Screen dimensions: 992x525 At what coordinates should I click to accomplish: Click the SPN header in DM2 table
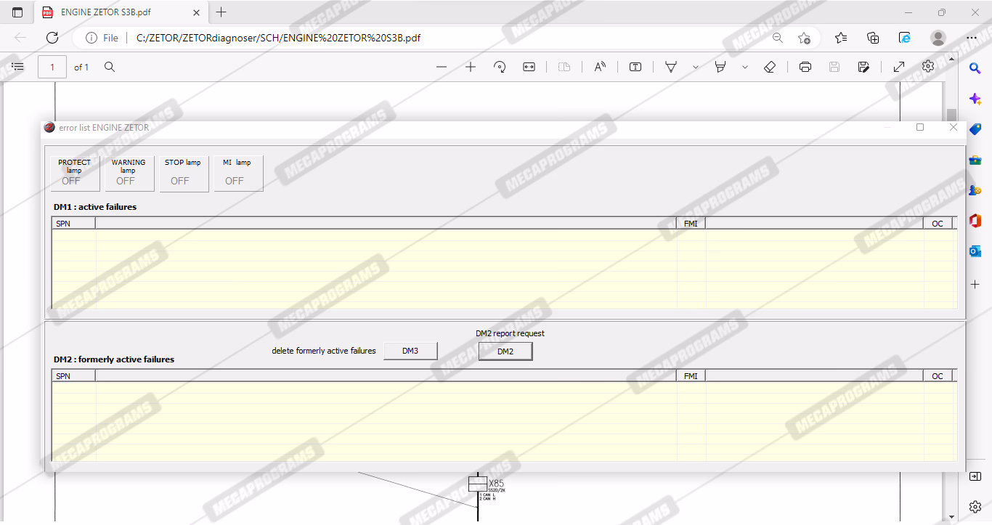(73, 375)
